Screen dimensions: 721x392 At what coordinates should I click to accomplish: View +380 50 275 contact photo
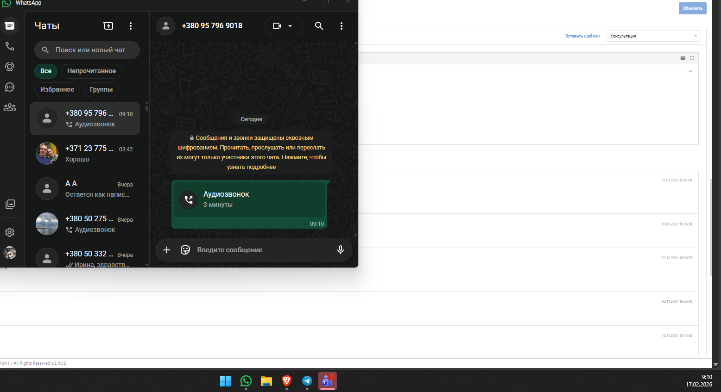[x=47, y=224]
